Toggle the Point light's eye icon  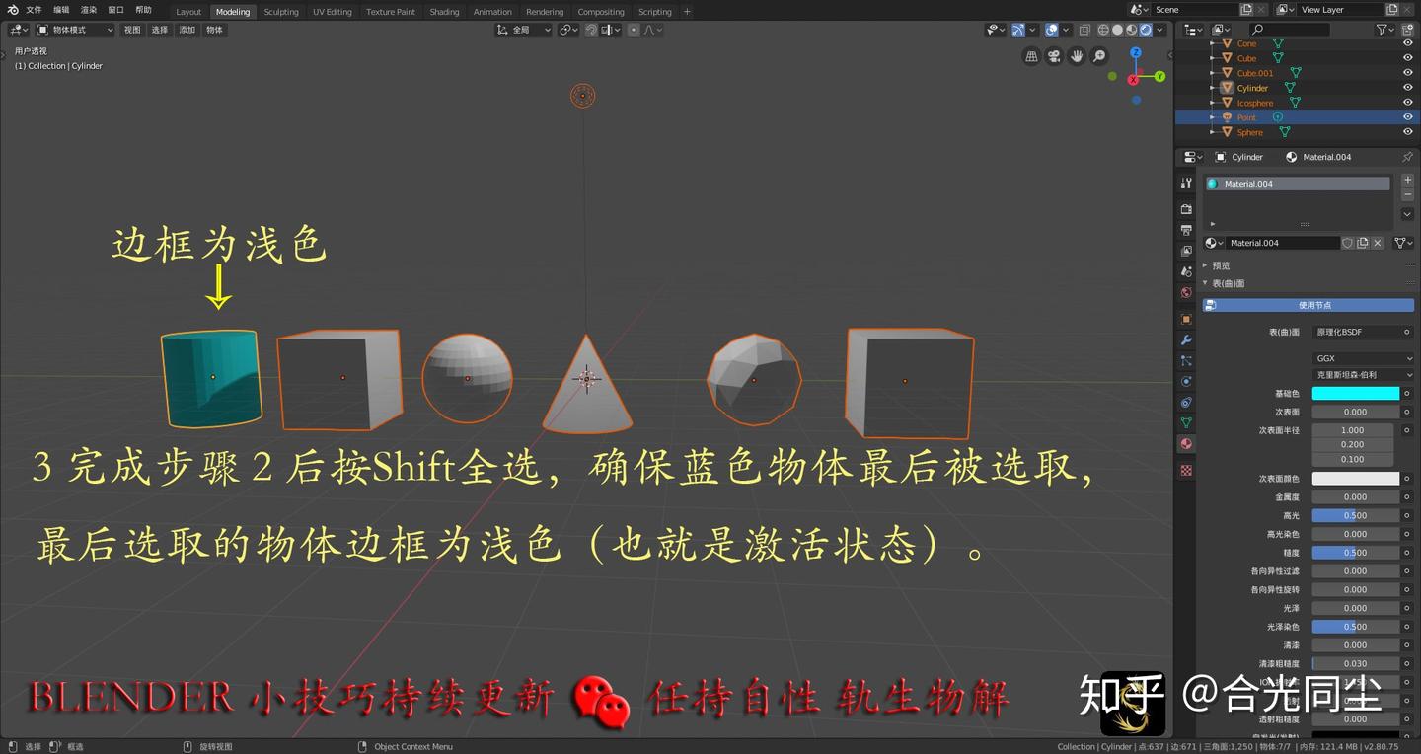(x=1408, y=116)
